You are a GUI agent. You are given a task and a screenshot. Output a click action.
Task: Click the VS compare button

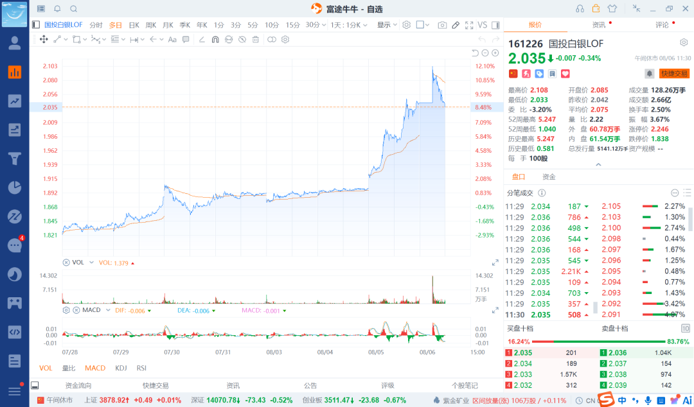(483, 25)
